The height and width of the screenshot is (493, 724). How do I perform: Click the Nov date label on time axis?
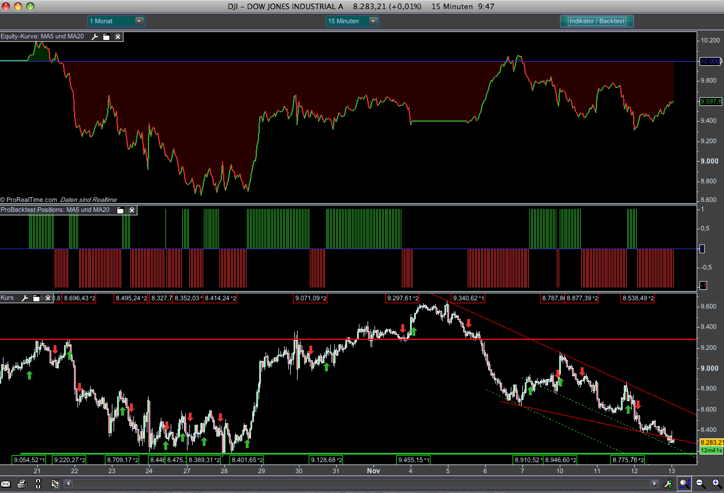373,470
